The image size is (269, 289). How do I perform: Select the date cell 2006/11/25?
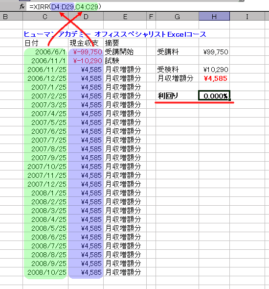(x=45, y=70)
